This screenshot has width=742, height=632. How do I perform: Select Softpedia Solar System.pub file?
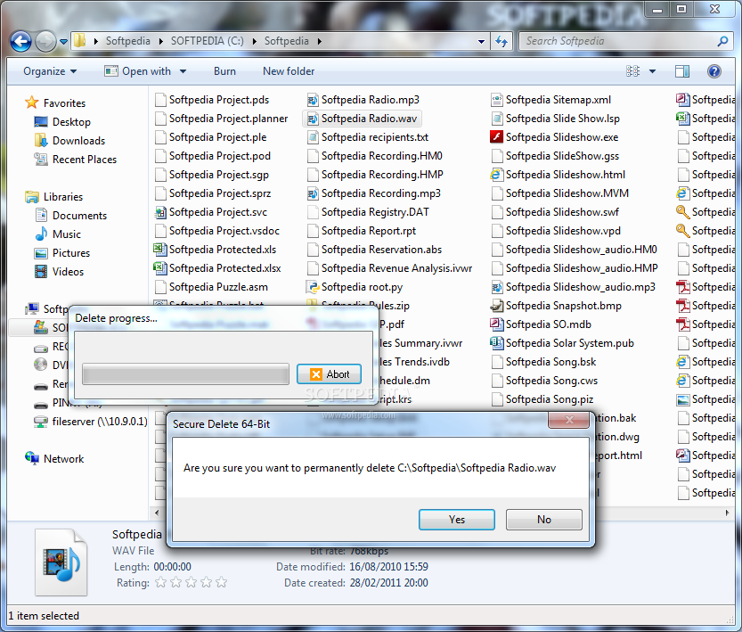pyautogui.click(x=562, y=343)
